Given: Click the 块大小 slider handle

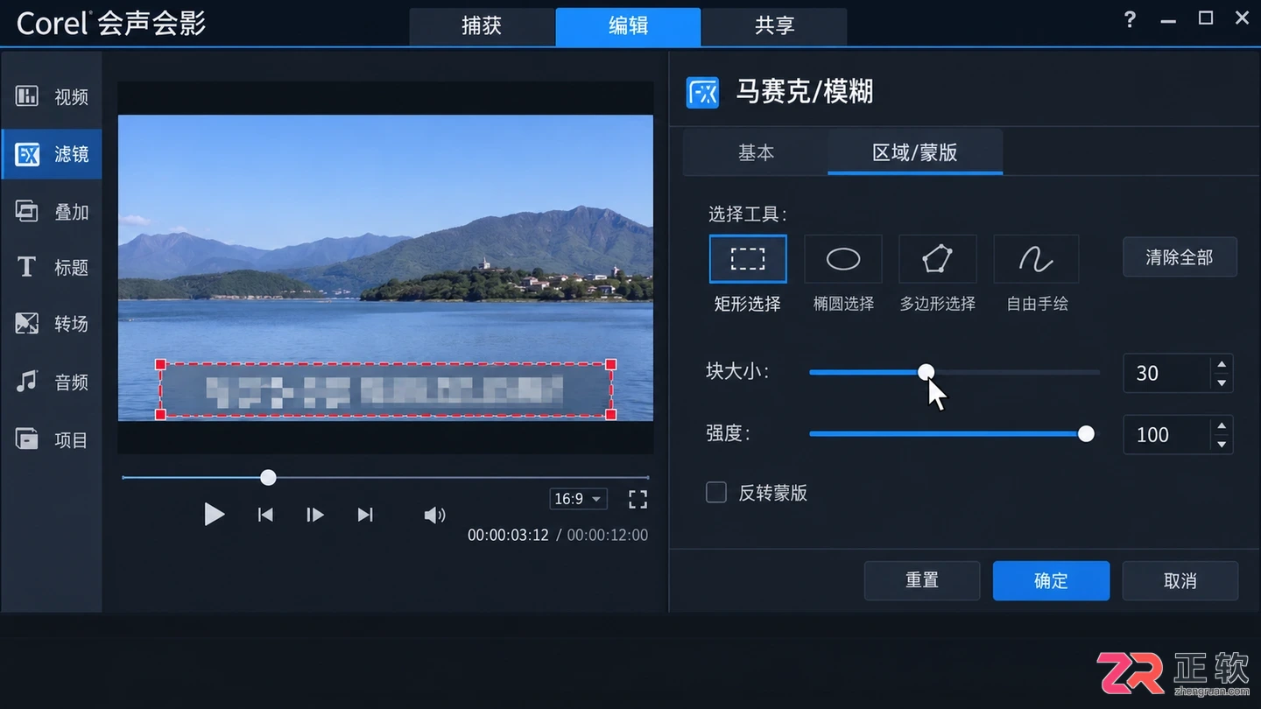Looking at the screenshot, I should (926, 372).
